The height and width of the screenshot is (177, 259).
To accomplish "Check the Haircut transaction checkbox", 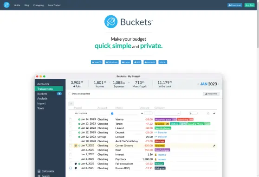I will coord(71,128).
